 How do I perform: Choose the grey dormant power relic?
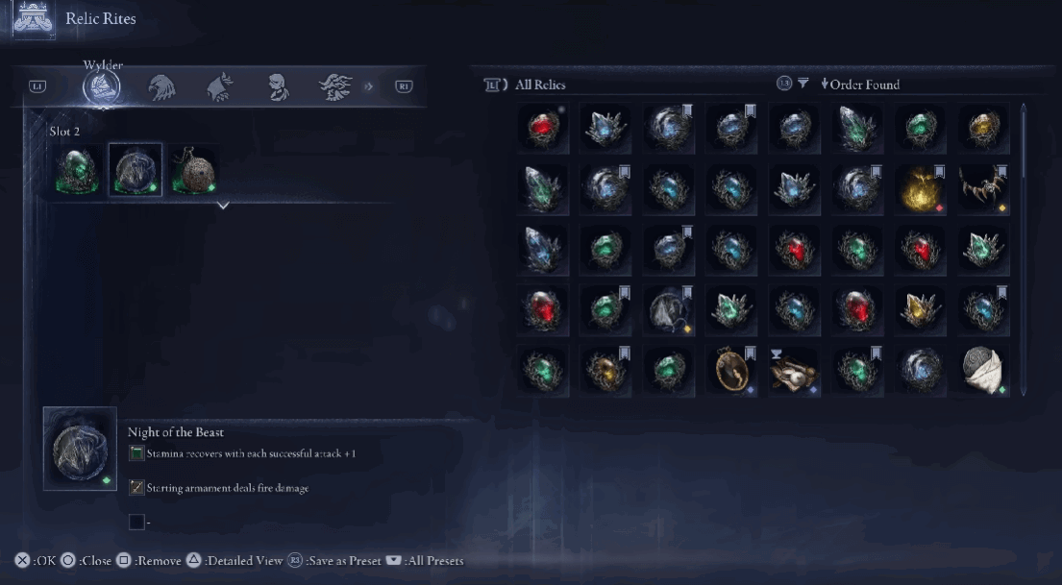(x=669, y=310)
